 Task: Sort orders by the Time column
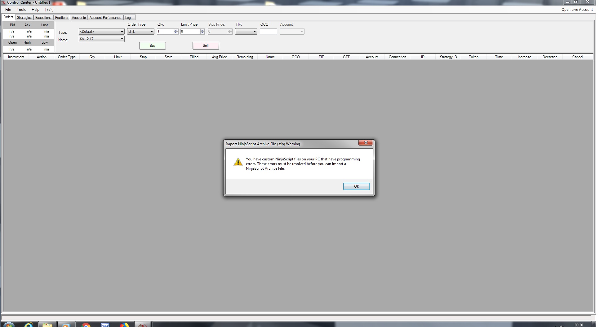click(x=499, y=57)
